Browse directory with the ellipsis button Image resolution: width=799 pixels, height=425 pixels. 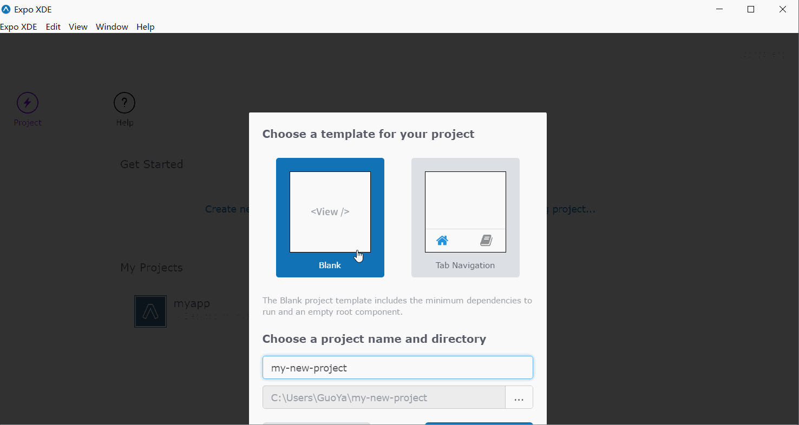[519, 397]
